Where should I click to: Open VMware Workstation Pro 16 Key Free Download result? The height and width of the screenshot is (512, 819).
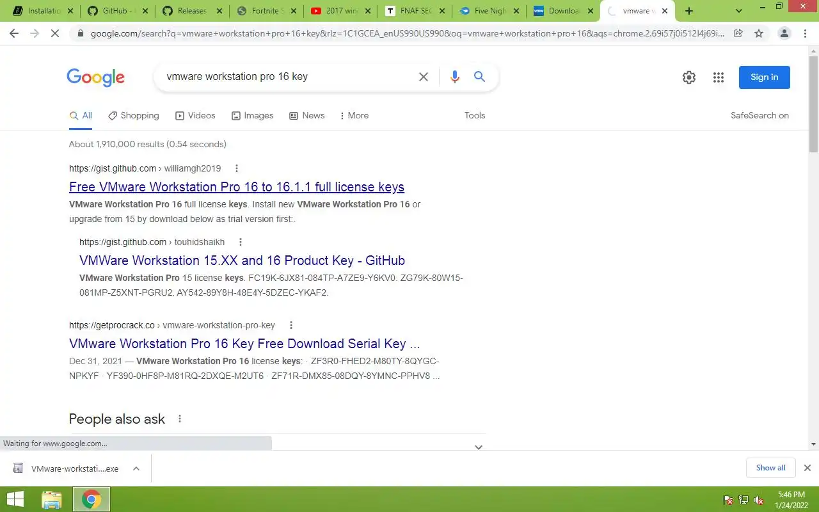point(244,344)
